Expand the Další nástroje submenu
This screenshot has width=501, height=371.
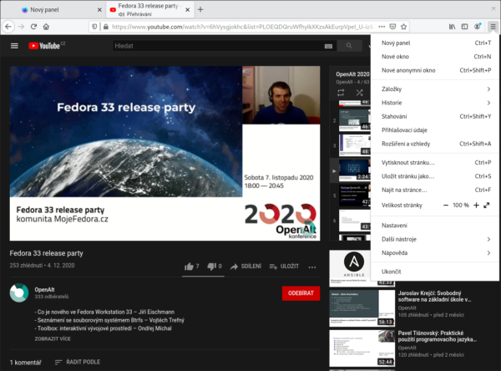coord(434,239)
